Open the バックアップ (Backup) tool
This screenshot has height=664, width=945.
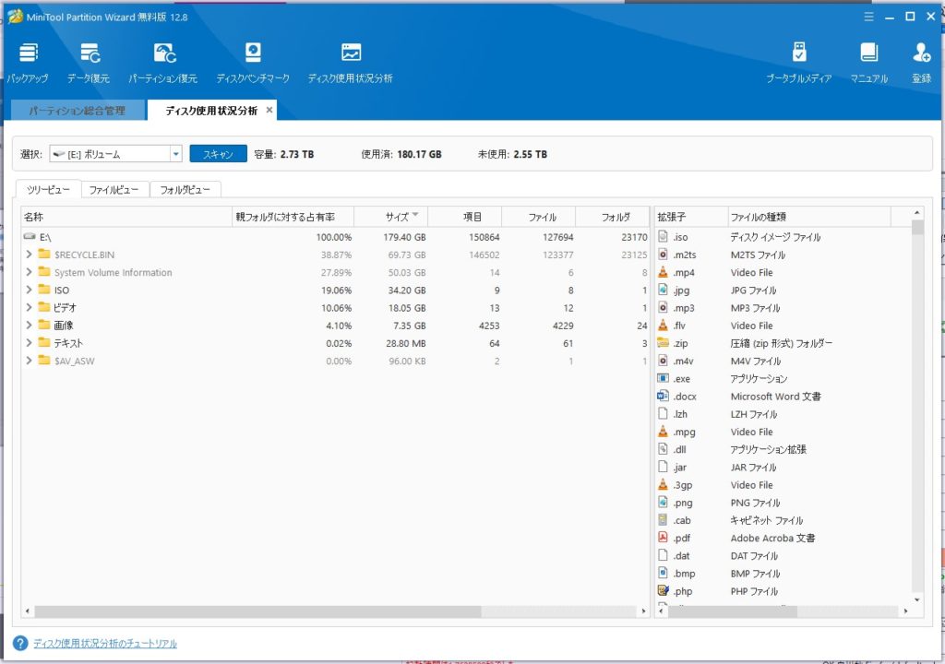(x=28, y=62)
